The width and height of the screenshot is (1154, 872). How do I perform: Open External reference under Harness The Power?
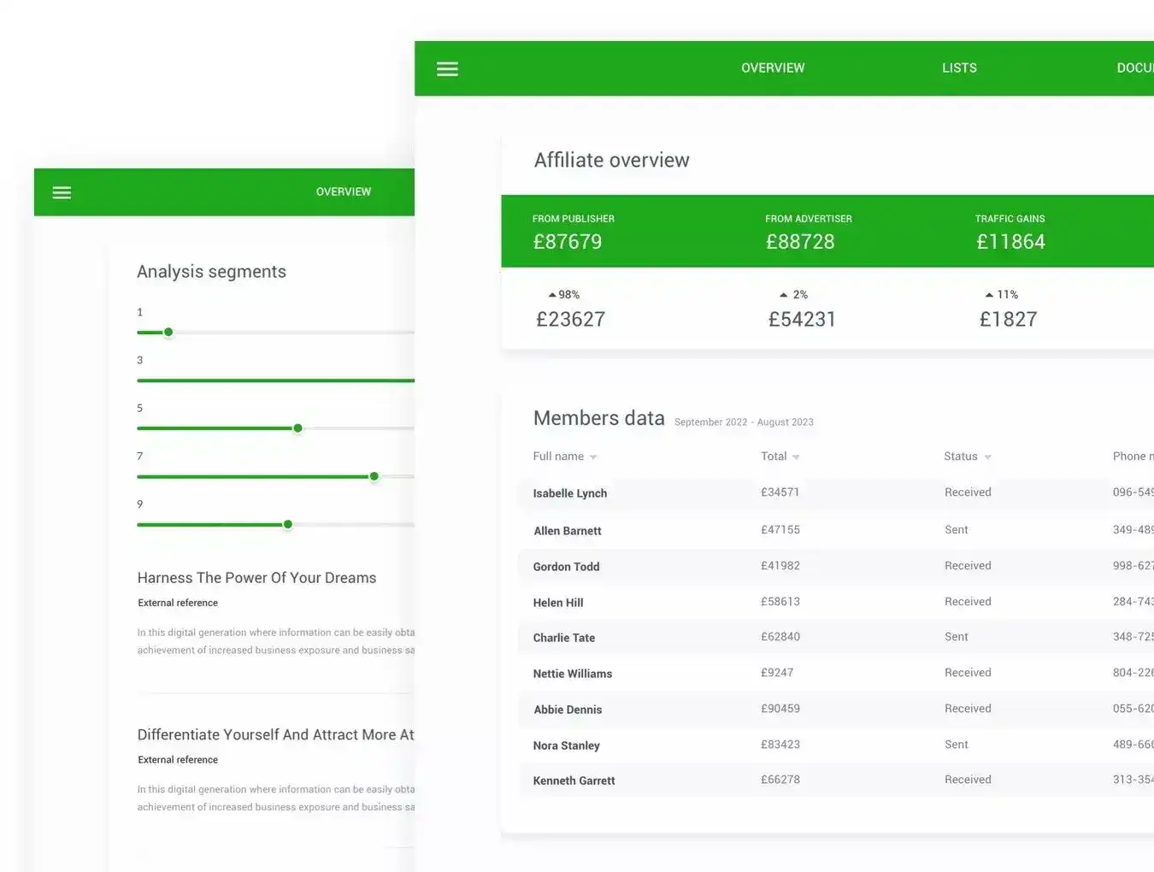[178, 603]
